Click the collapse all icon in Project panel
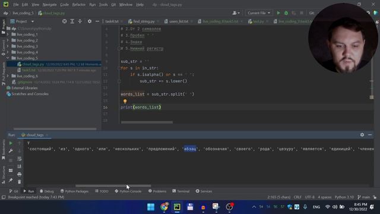380x214 pixels. pos(80,21)
